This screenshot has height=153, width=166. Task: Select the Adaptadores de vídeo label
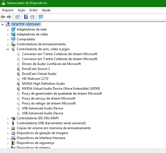[32, 34]
